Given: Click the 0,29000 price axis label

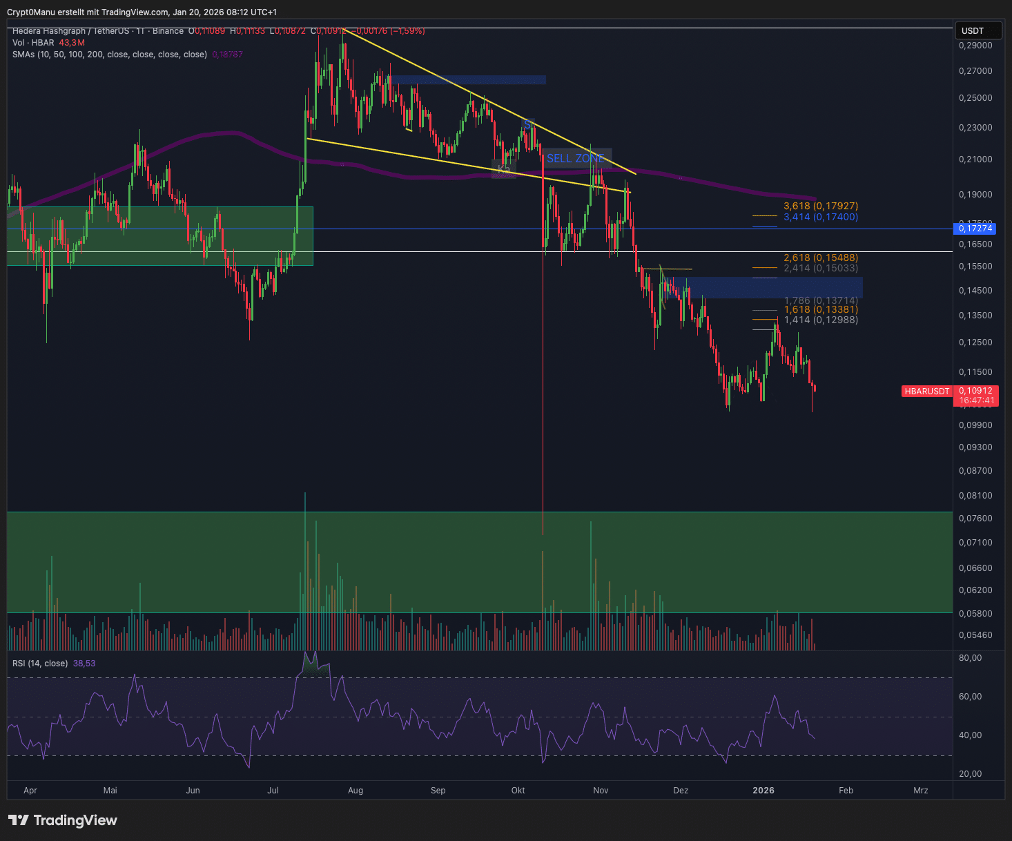Looking at the screenshot, I should (x=975, y=46).
